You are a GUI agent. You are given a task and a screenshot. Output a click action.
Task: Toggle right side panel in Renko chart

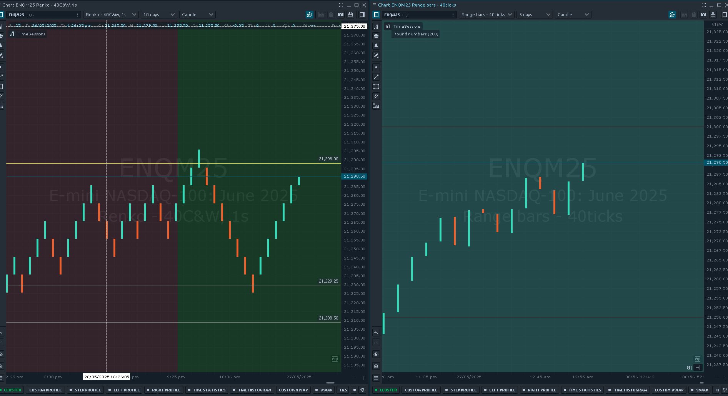click(362, 15)
